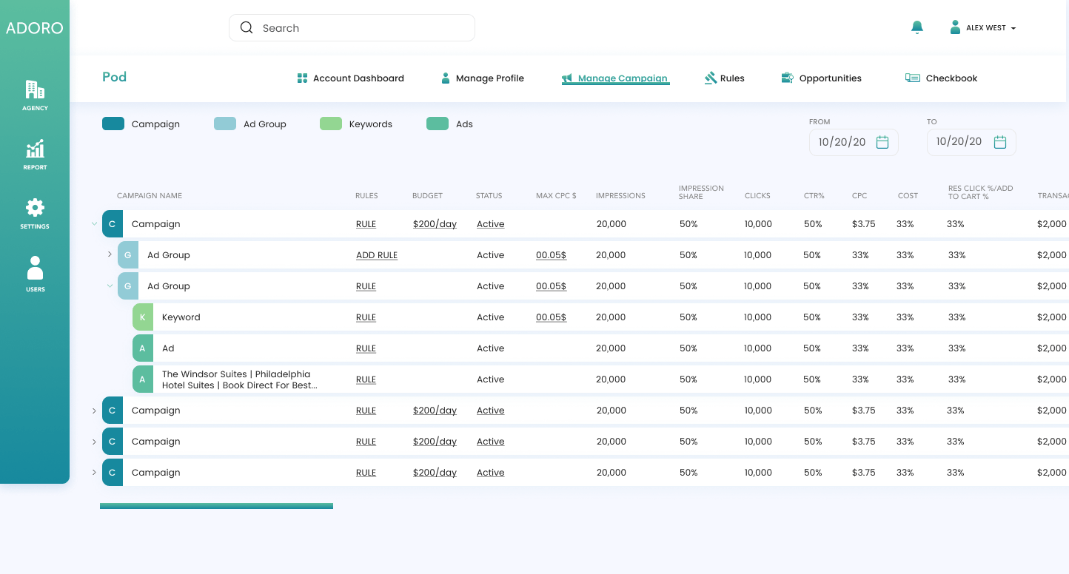The image size is (1069, 574).
Task: Click the first campaign's $200/day budget
Action: coord(435,224)
